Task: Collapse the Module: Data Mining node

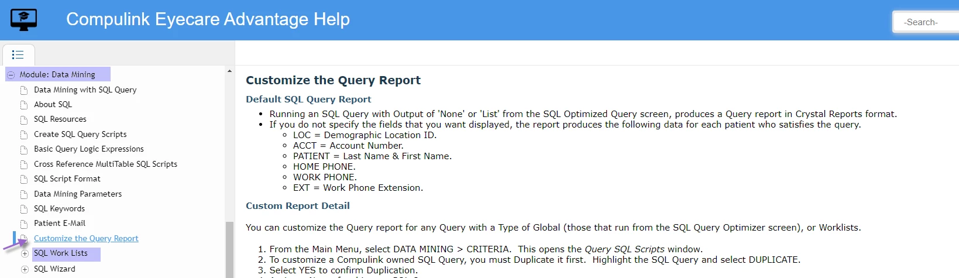Action: (x=11, y=75)
